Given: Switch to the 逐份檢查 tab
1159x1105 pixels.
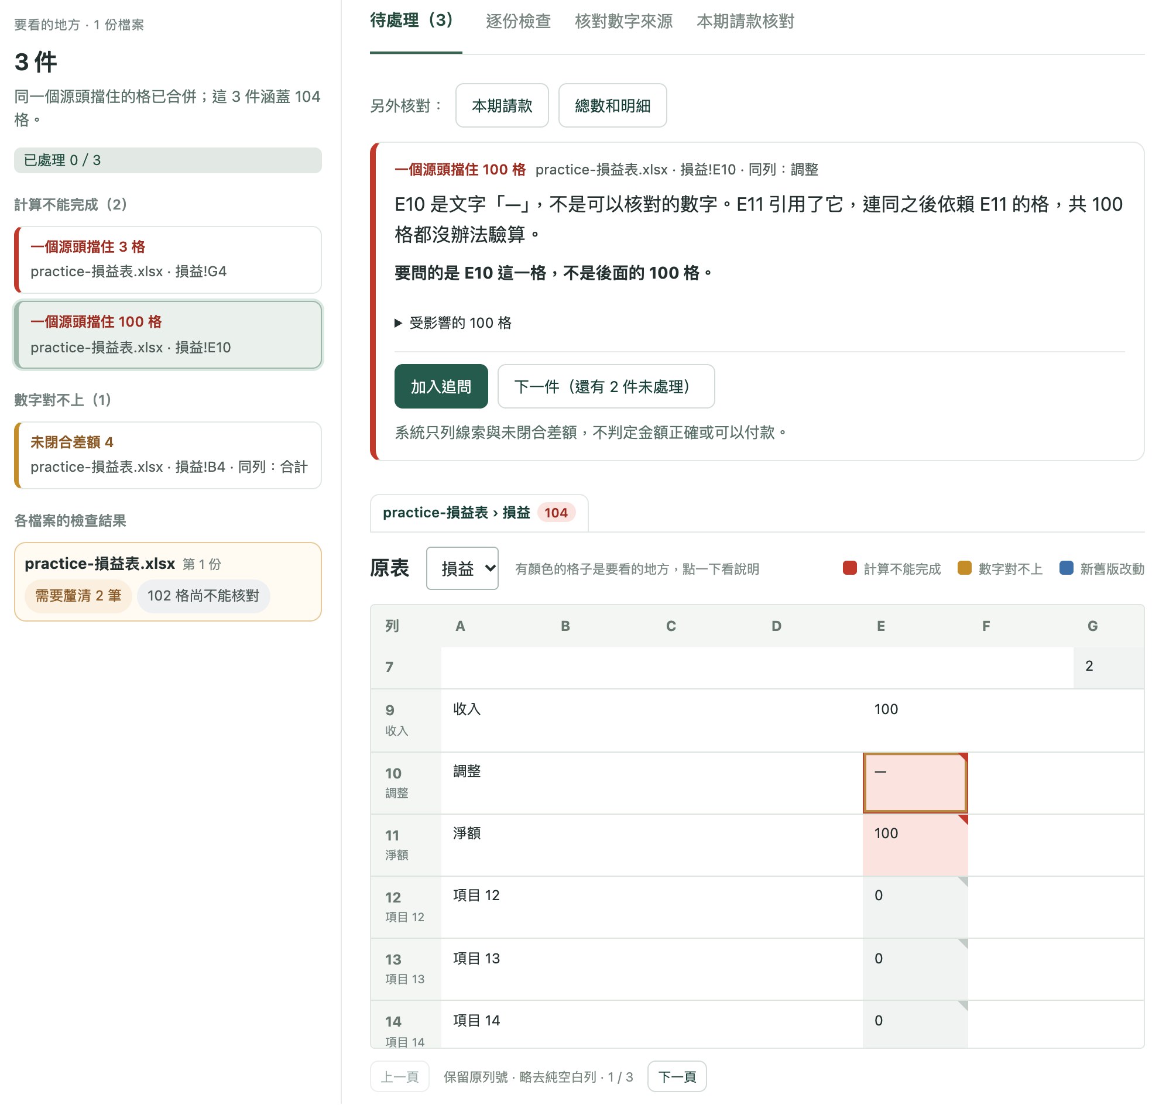Looking at the screenshot, I should tap(518, 22).
